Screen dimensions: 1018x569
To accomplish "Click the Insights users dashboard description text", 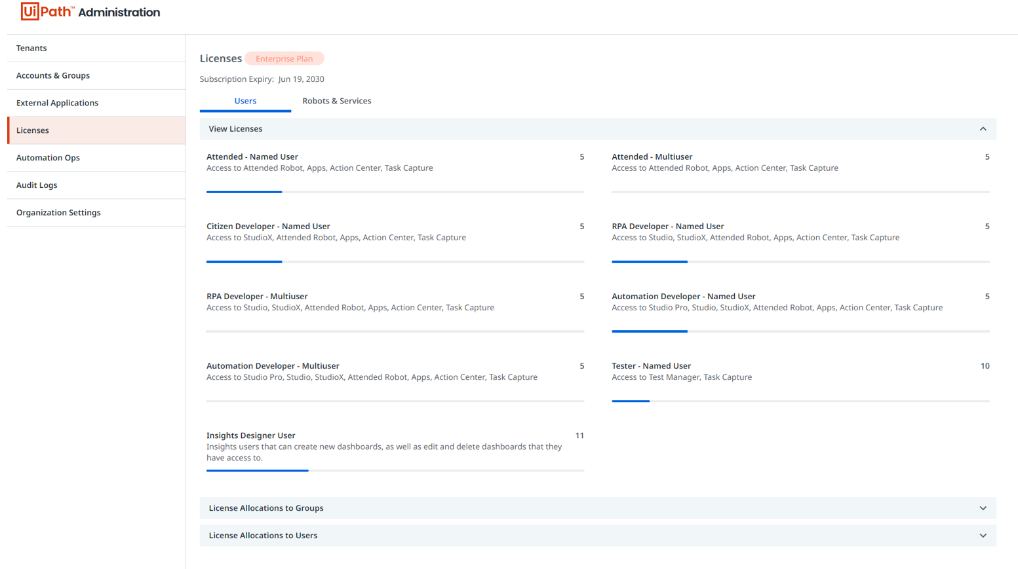I will coord(384,452).
